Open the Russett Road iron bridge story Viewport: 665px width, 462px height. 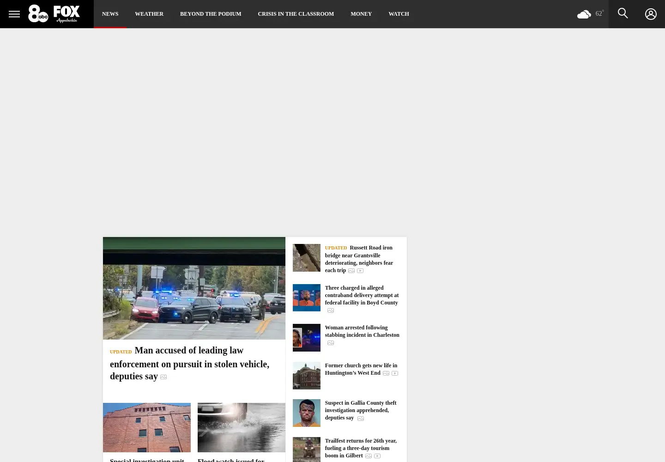[x=359, y=259]
